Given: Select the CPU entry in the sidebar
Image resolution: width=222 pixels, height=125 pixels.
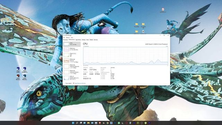Looking at the screenshot, I should click(x=72, y=44).
